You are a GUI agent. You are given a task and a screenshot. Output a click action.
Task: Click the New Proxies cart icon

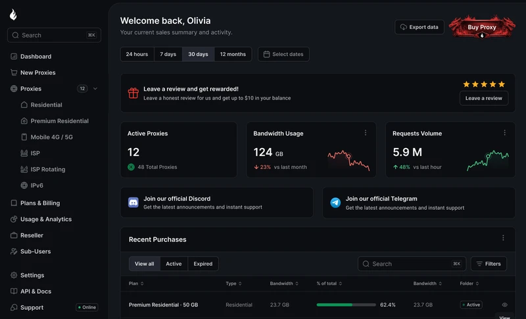click(x=14, y=72)
